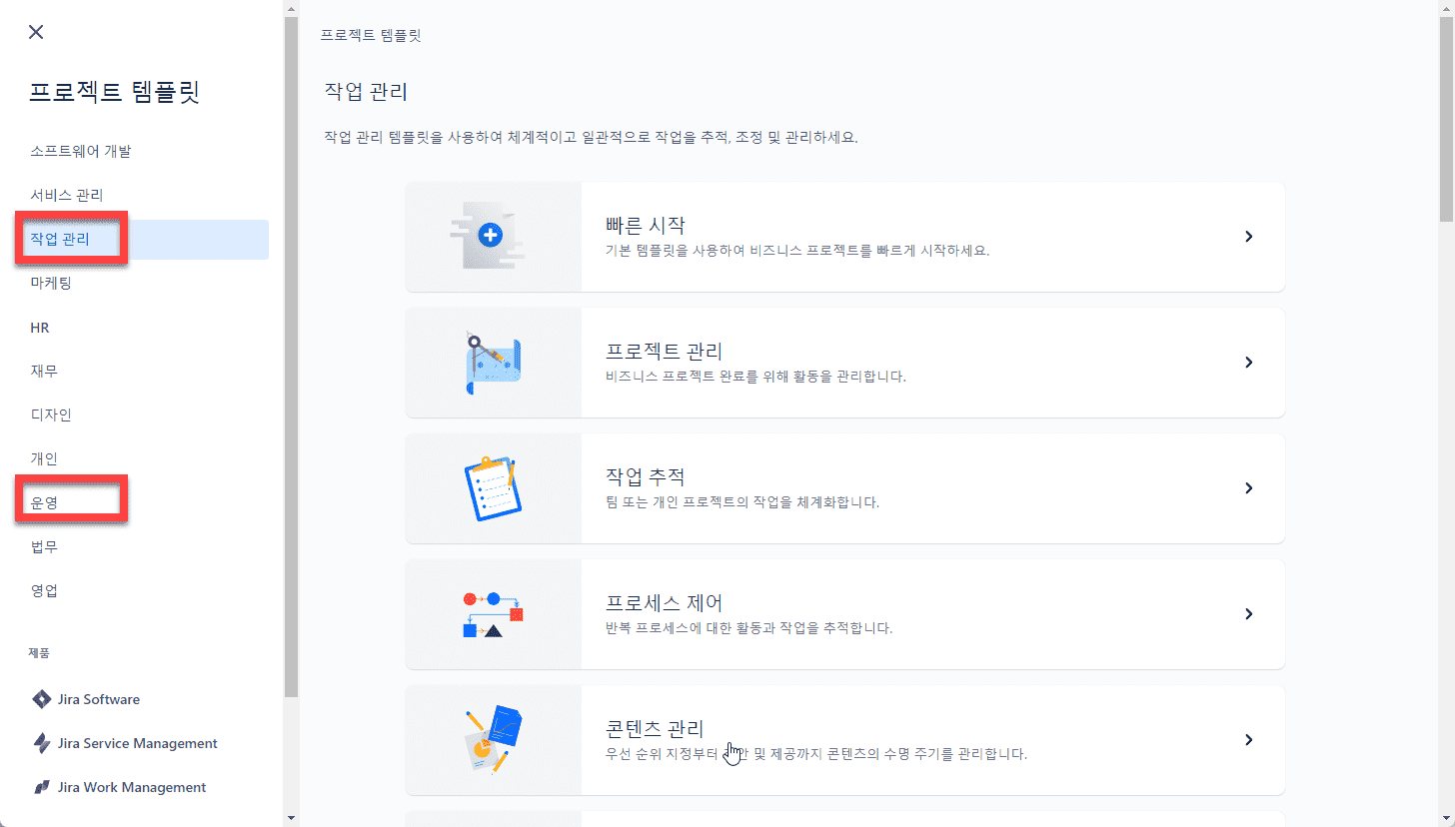Open the 프로세스 제어 template arrow

1248,614
